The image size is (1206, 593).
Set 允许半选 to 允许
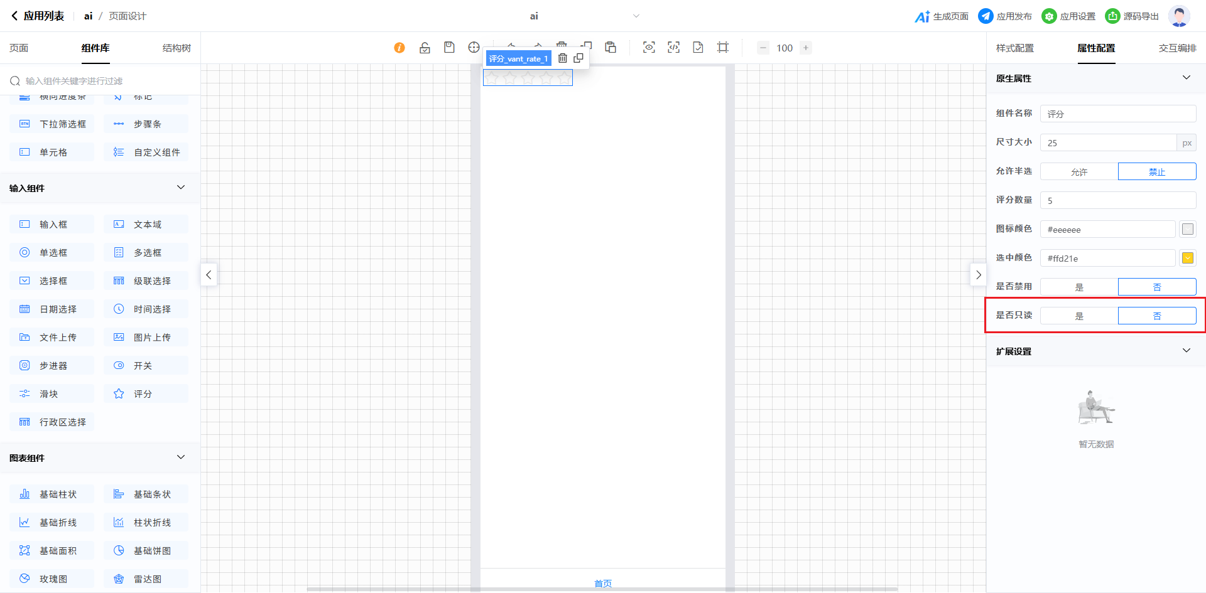click(1079, 172)
